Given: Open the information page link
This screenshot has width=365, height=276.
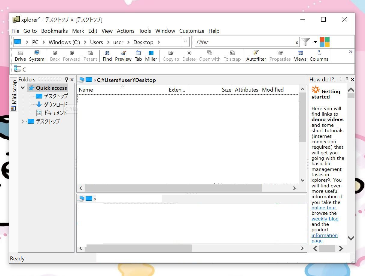Looking at the screenshot, I should 324,238.
